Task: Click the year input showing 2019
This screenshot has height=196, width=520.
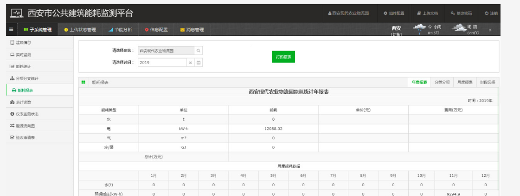Action: point(162,62)
